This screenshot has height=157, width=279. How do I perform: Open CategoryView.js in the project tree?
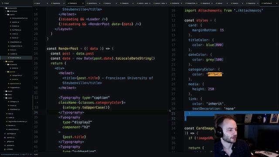tap(16, 46)
